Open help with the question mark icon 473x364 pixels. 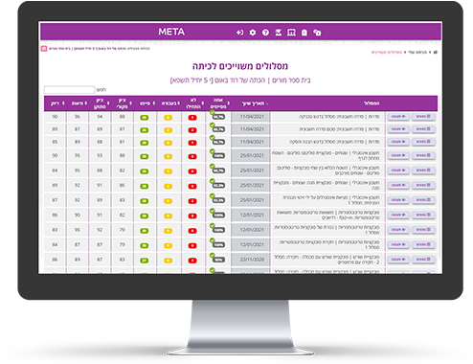click(265, 33)
